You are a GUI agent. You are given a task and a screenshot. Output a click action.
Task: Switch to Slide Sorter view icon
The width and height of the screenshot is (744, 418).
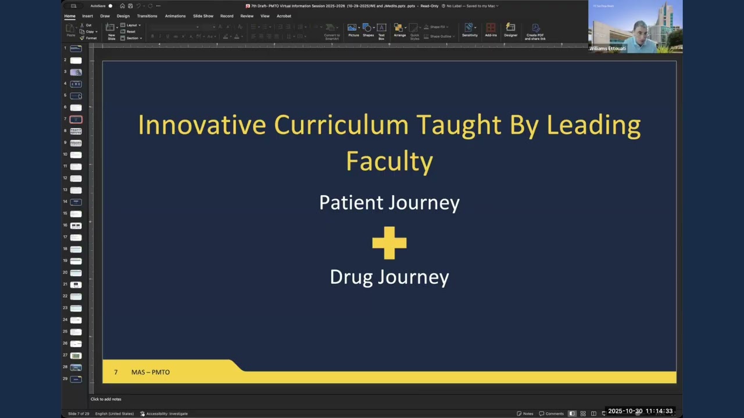(x=583, y=413)
